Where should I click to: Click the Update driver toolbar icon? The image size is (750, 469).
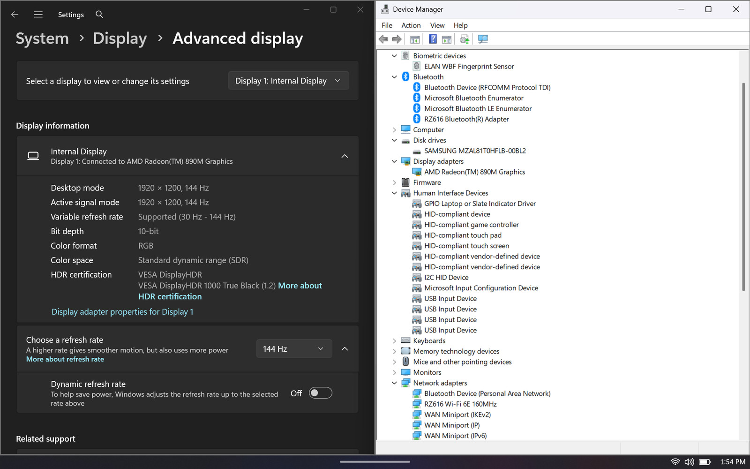465,39
